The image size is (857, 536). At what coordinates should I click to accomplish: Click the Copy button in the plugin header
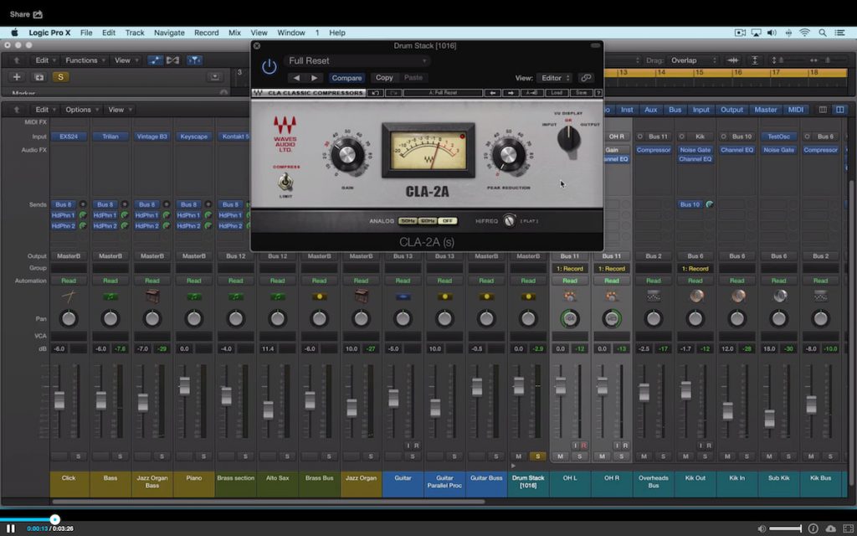pos(384,78)
